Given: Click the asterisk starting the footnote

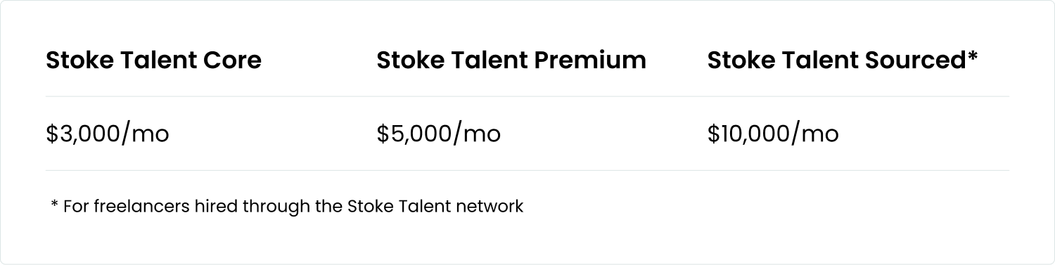Looking at the screenshot, I should click(54, 205).
